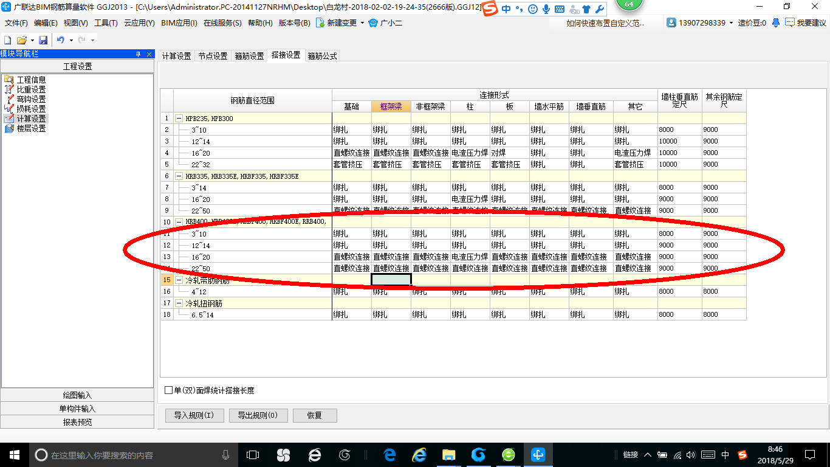
Task: Switch to the 箍筋设置 tab
Action: click(249, 56)
